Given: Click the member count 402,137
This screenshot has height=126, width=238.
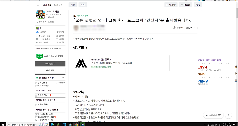Looking at the screenshot, I should point(43,32).
